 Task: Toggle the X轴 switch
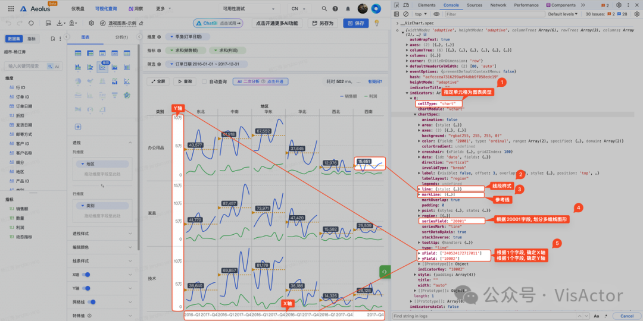tap(86, 274)
